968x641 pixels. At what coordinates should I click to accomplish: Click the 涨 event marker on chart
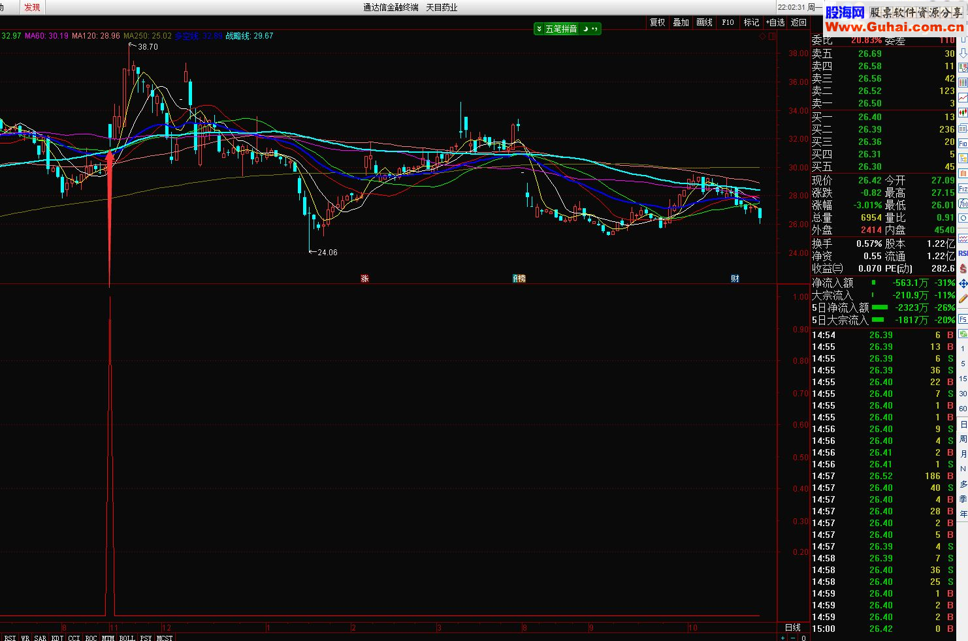click(364, 279)
